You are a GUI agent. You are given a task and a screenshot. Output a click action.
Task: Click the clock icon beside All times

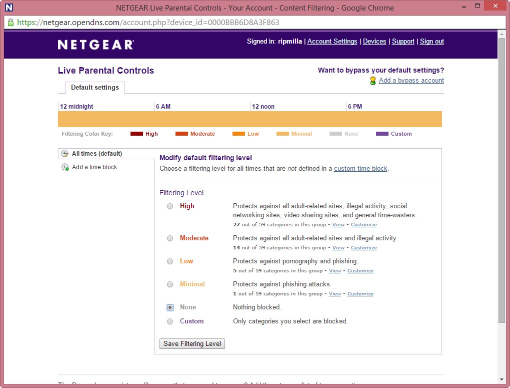(x=64, y=154)
